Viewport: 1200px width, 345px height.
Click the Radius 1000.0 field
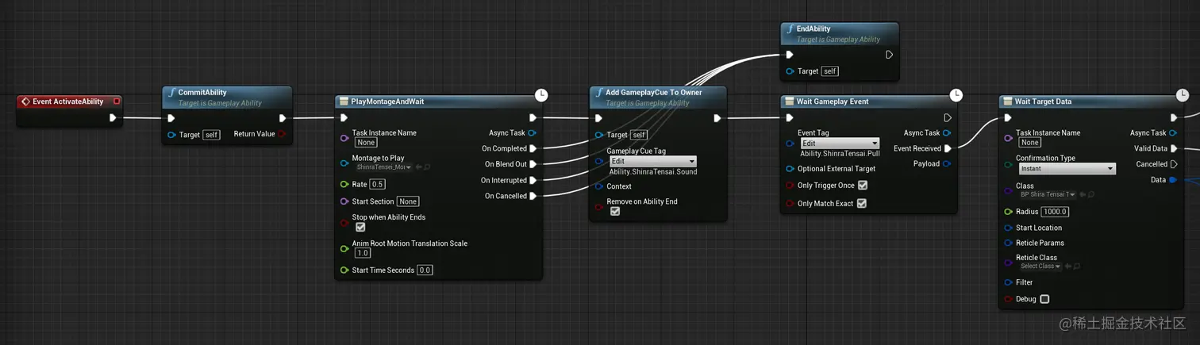1056,212
